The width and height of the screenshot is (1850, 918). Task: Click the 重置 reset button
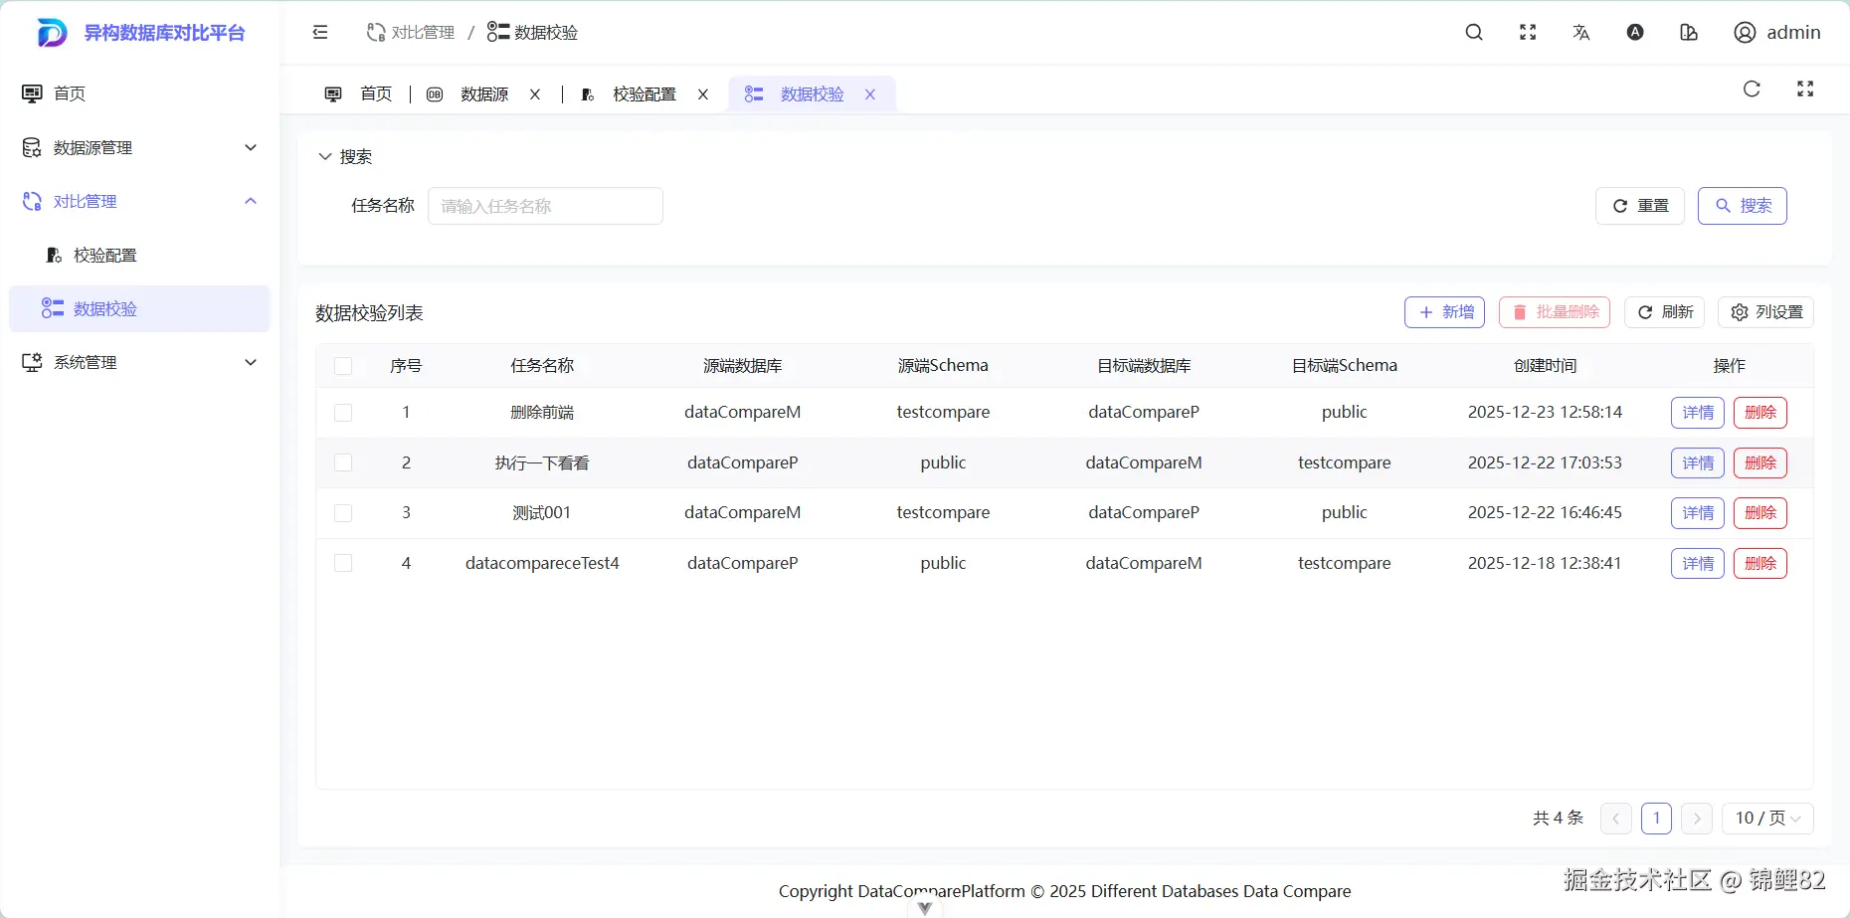coord(1640,206)
